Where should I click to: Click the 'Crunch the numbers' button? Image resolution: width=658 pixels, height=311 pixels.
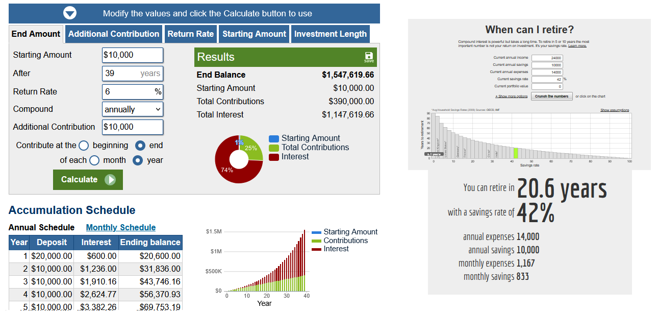(552, 96)
